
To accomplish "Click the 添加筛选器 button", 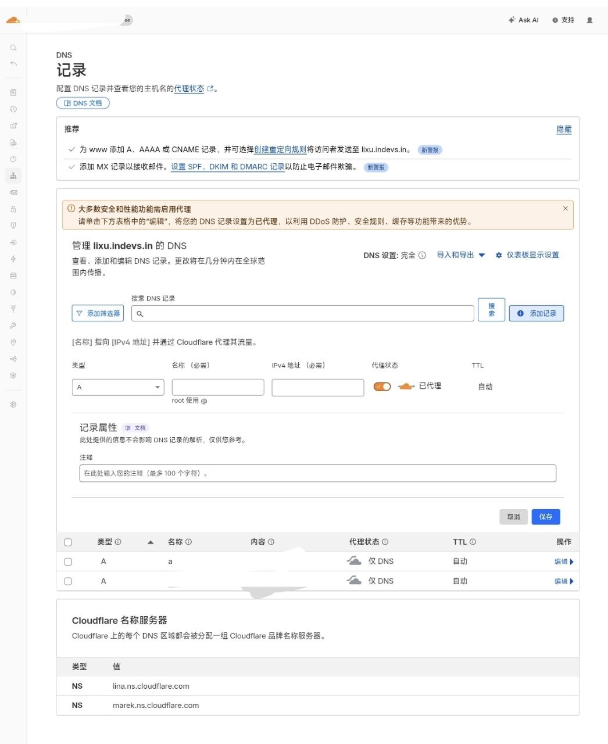I will pyautogui.click(x=98, y=313).
